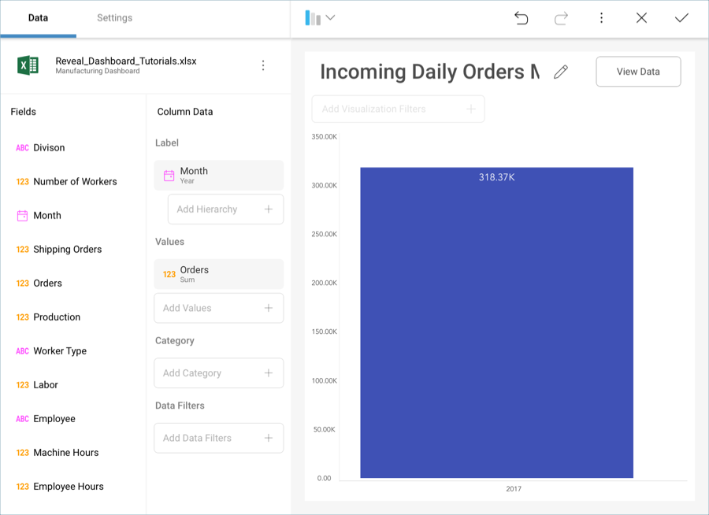Click Add Data Filters

point(218,438)
